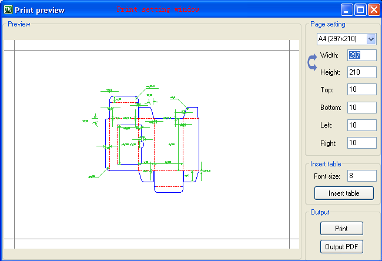Open the A4 paper size dropdown
Viewport: 382px width, 261px height.
point(347,39)
